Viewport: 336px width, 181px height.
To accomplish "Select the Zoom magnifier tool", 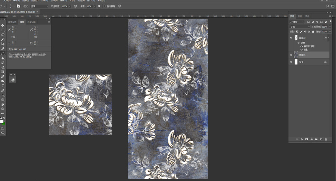I will pyautogui.click(x=3, y=109).
